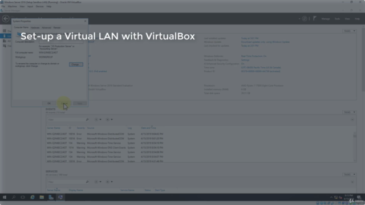Click the Services filter search magnifier icon

pyautogui.click(x=87, y=182)
